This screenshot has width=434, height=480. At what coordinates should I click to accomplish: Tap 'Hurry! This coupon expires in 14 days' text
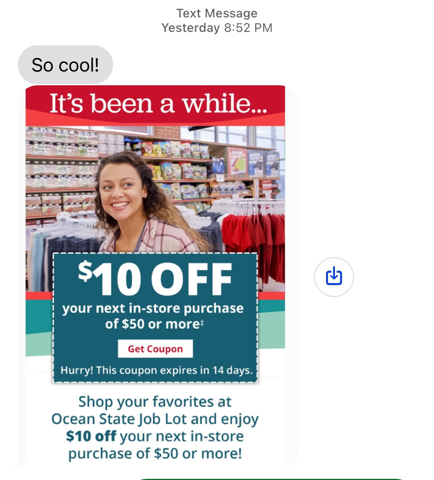tap(156, 370)
